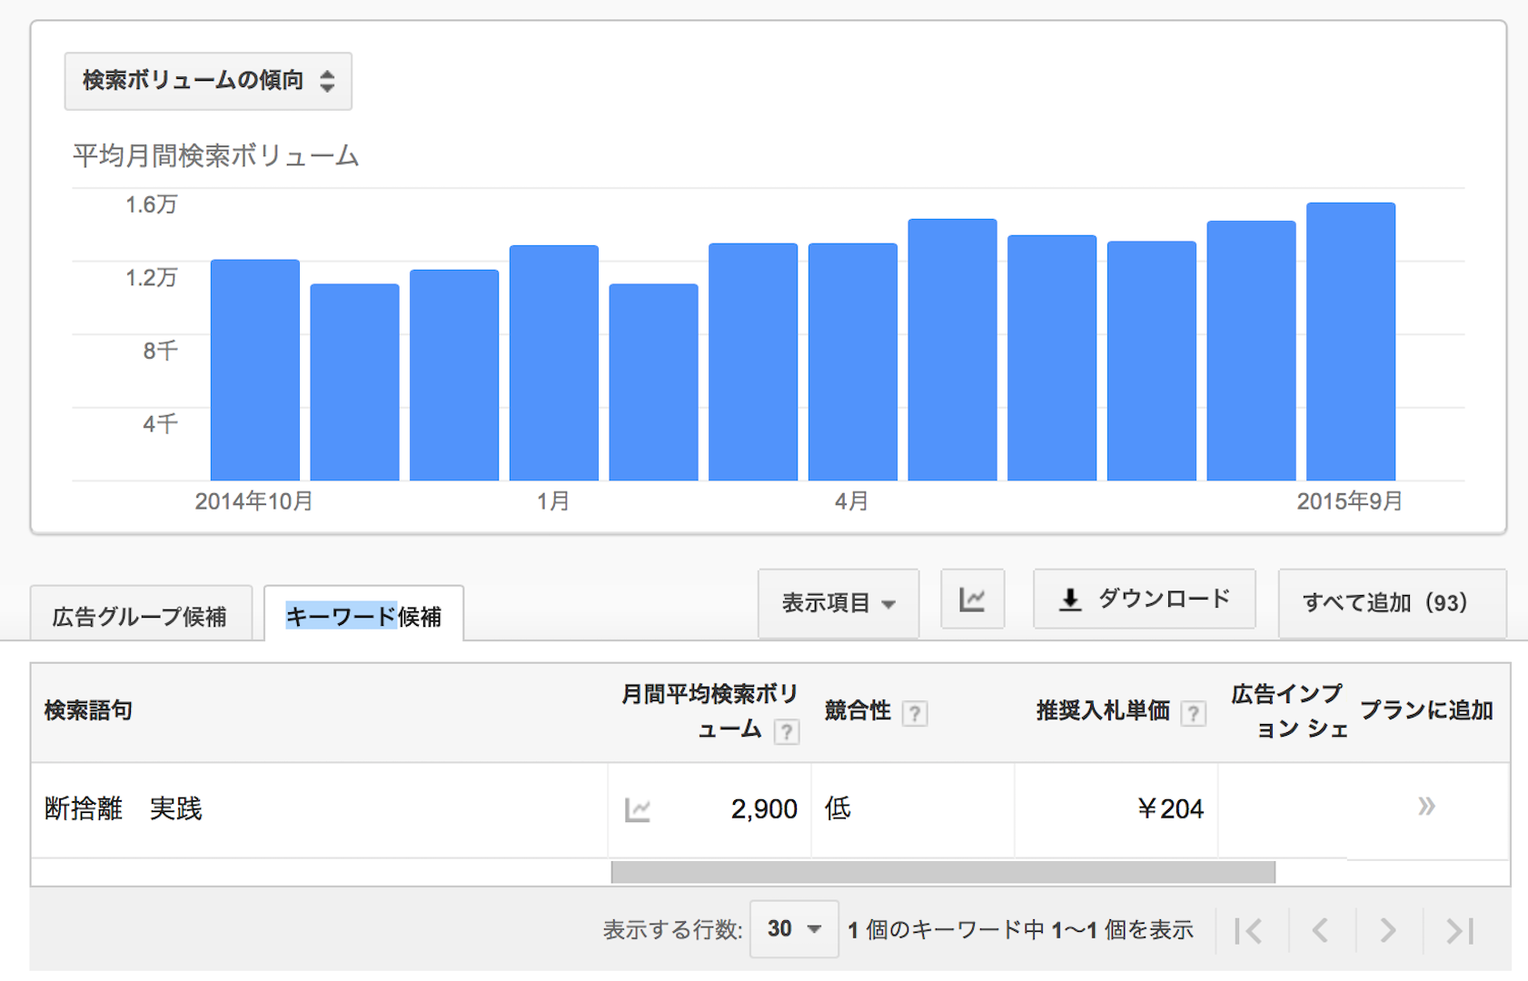Click the 月間平均検索ボリューム column header
Viewport: 1528px width, 981px height.
(x=709, y=712)
